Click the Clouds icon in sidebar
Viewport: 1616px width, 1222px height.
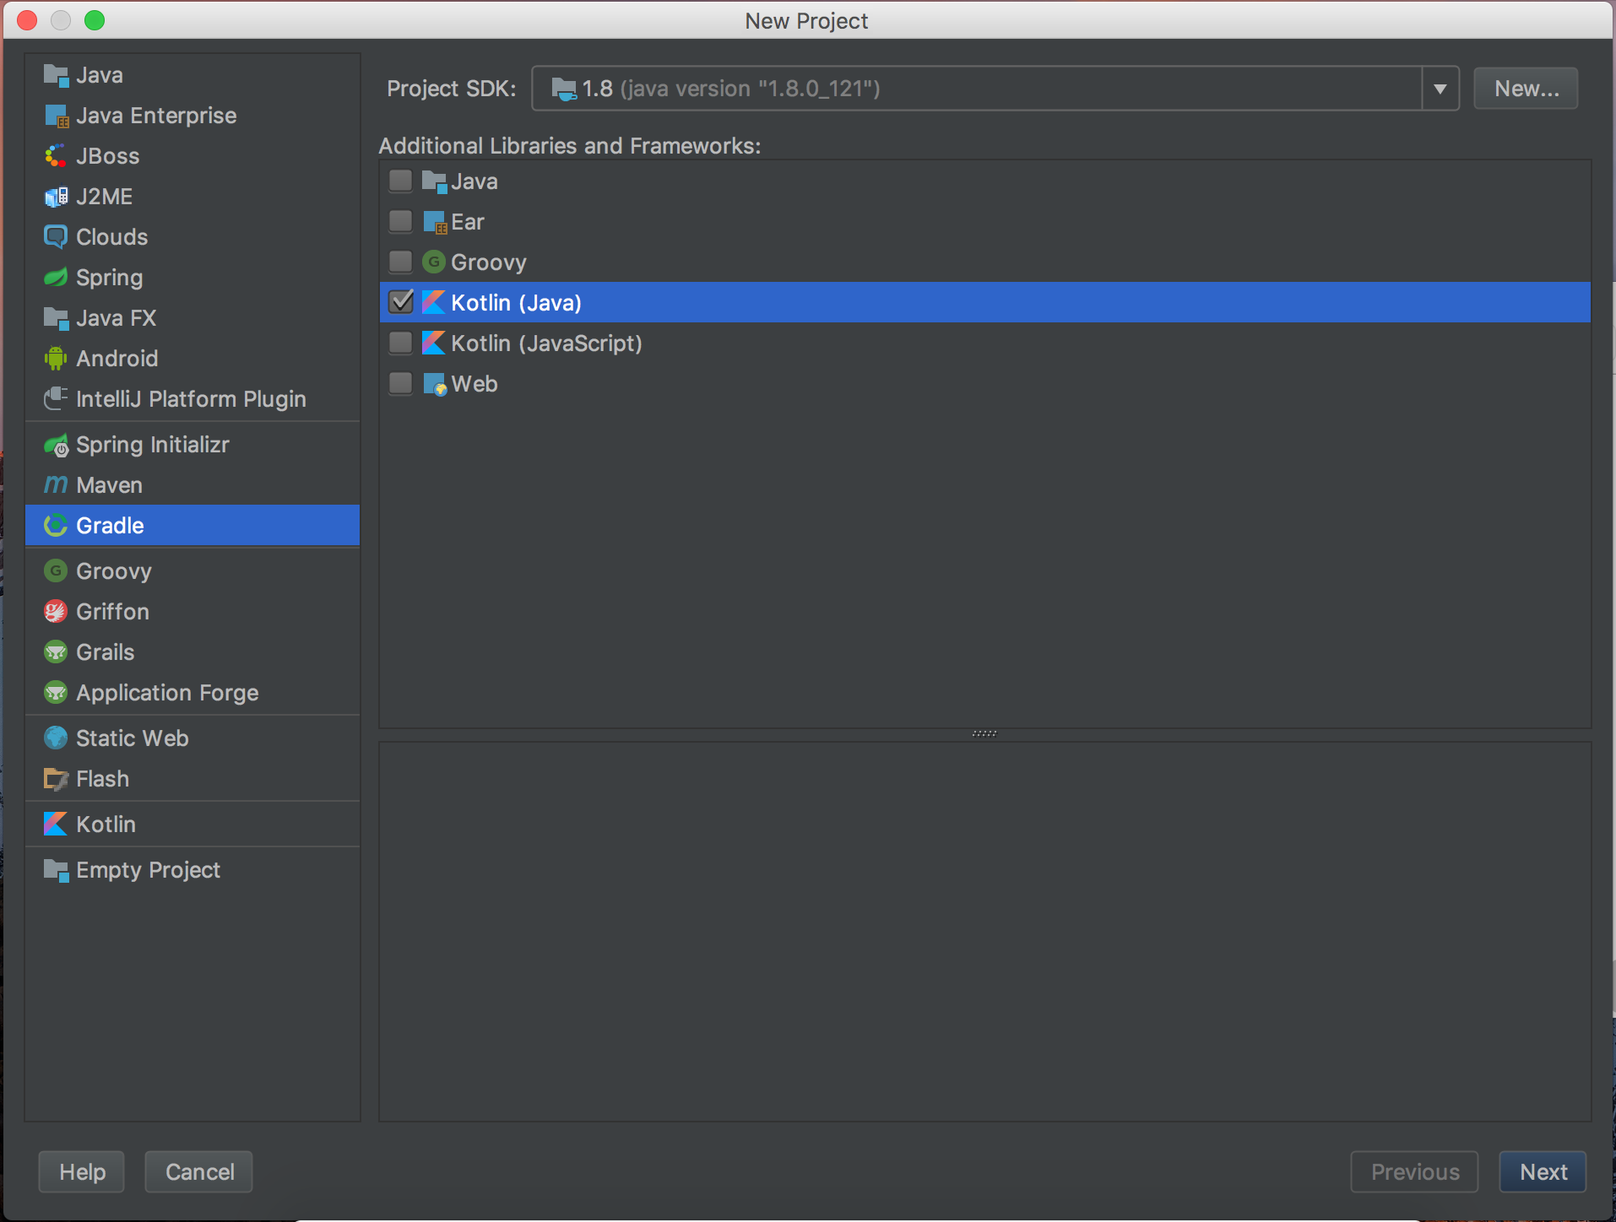click(x=56, y=237)
